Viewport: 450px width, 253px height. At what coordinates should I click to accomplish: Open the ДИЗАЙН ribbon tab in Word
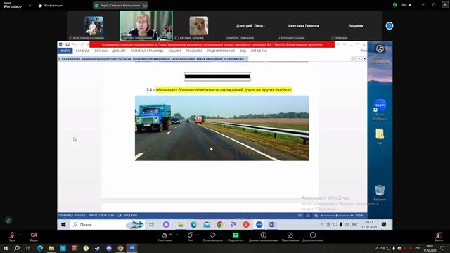(x=119, y=51)
